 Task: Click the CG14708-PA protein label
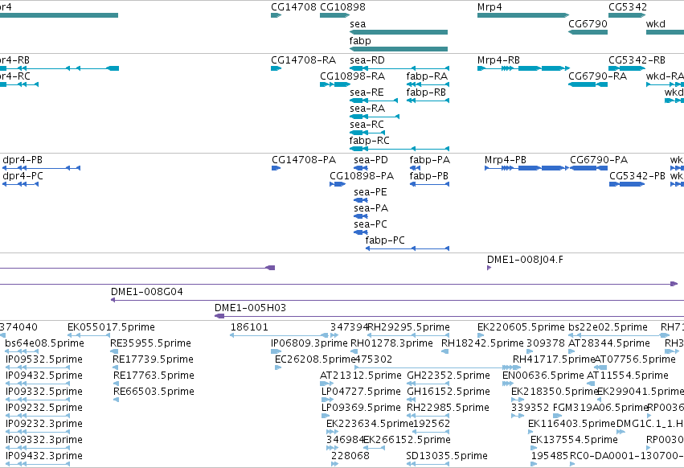(304, 160)
